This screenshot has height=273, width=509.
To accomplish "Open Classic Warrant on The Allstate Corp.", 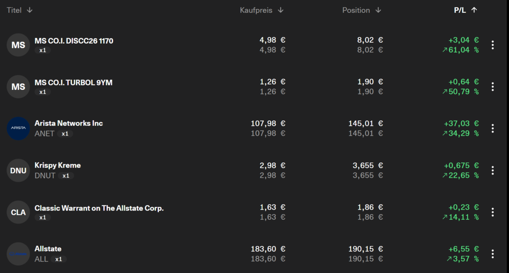I will (x=99, y=208).
